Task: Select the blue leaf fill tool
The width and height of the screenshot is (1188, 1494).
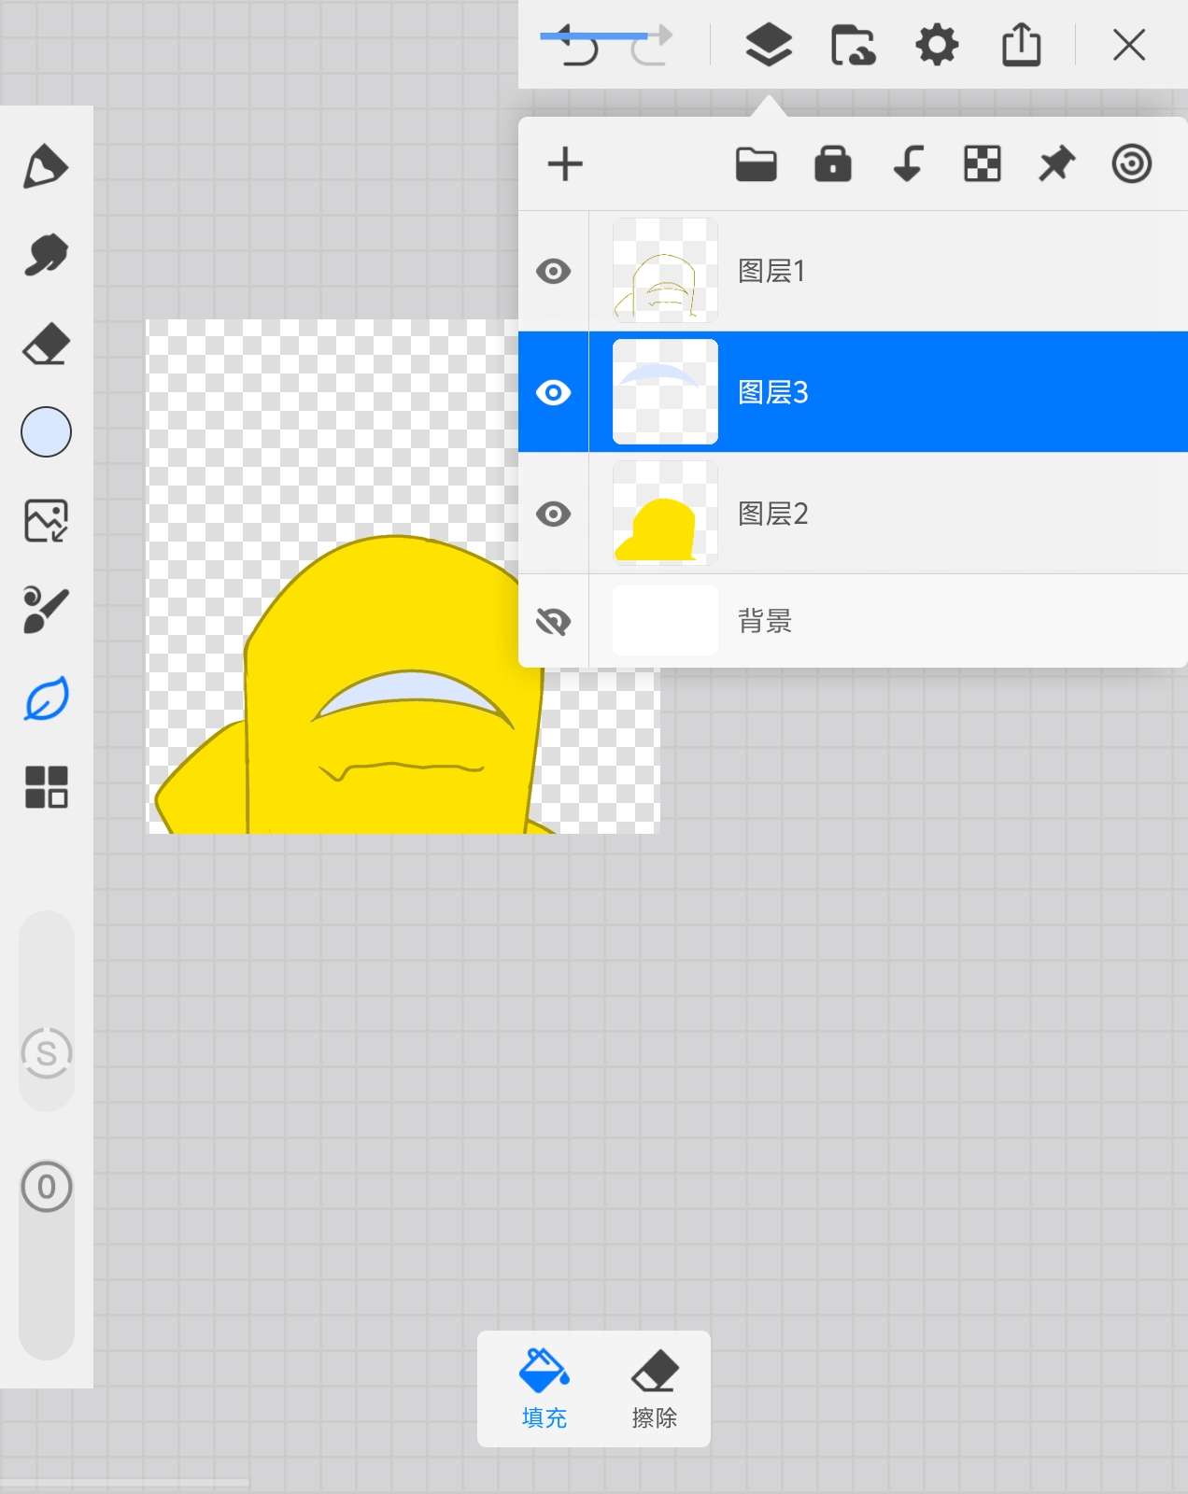Action: pos(46,698)
